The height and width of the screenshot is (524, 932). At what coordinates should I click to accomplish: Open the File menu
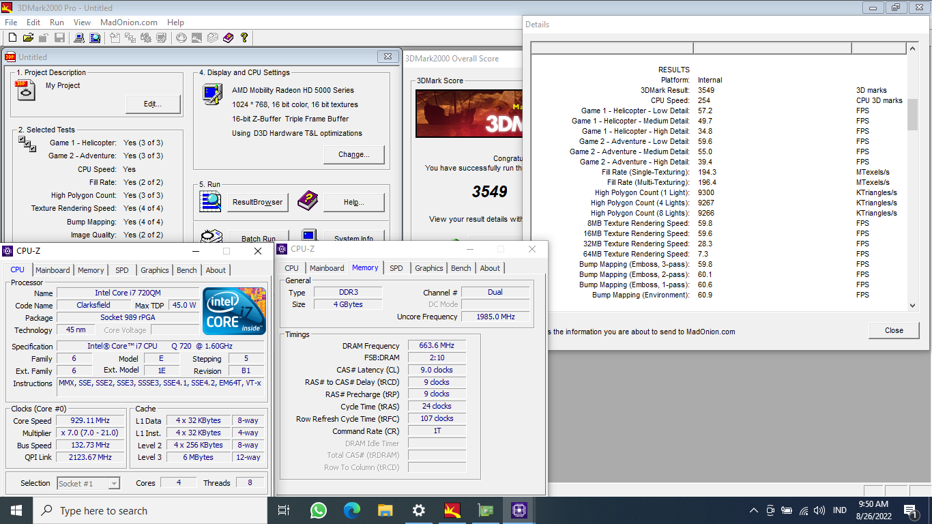pyautogui.click(x=11, y=22)
